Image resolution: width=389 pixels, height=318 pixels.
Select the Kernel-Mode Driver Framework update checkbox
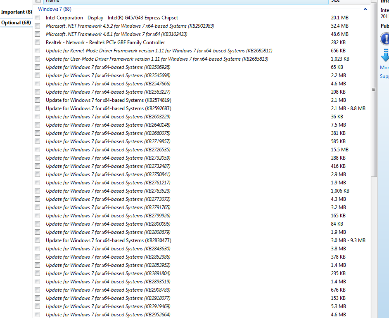click(x=38, y=51)
